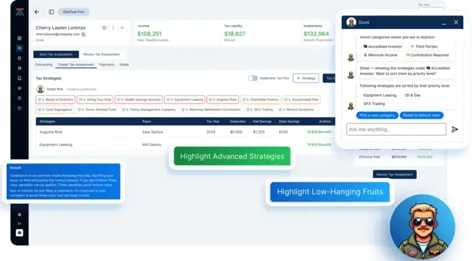Screen dimensions: 475x261
Task: Open the highlighted clients icon in sidebar
Action: point(19,48)
